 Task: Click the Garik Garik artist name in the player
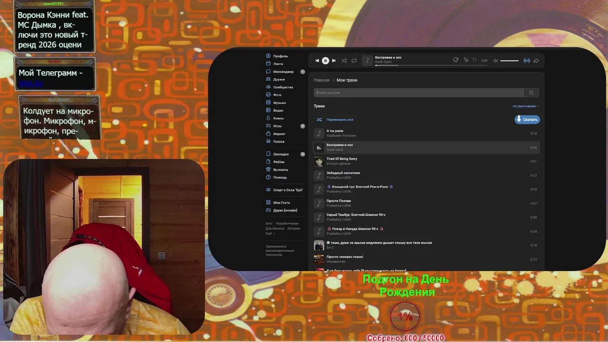click(x=383, y=62)
